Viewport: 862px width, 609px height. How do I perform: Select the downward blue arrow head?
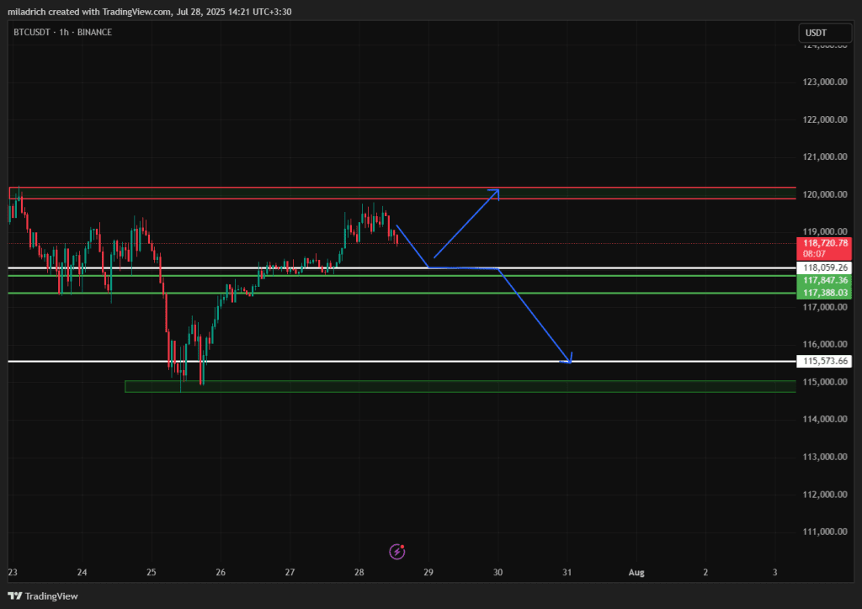click(x=569, y=358)
